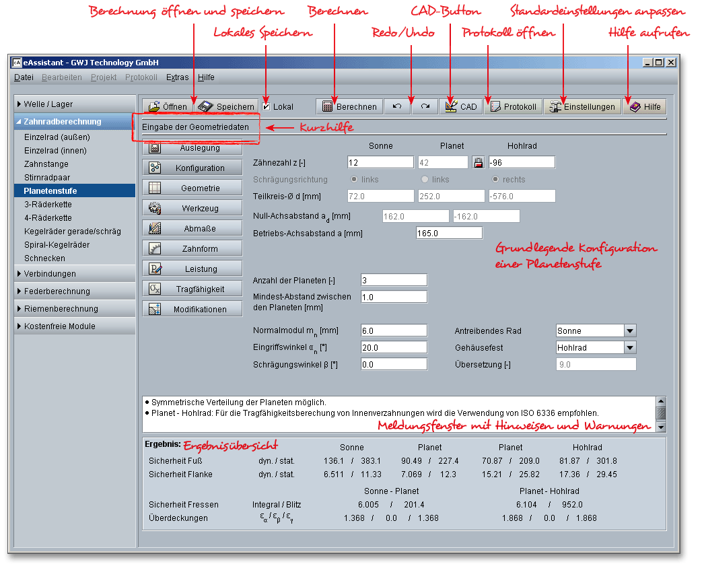Viewport: 704px width, 564px height.
Task: Open the Gehäusefest dropdown
Action: pyautogui.click(x=629, y=348)
